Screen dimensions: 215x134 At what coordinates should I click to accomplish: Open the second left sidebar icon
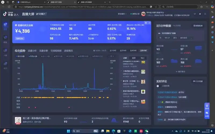coord(5,37)
